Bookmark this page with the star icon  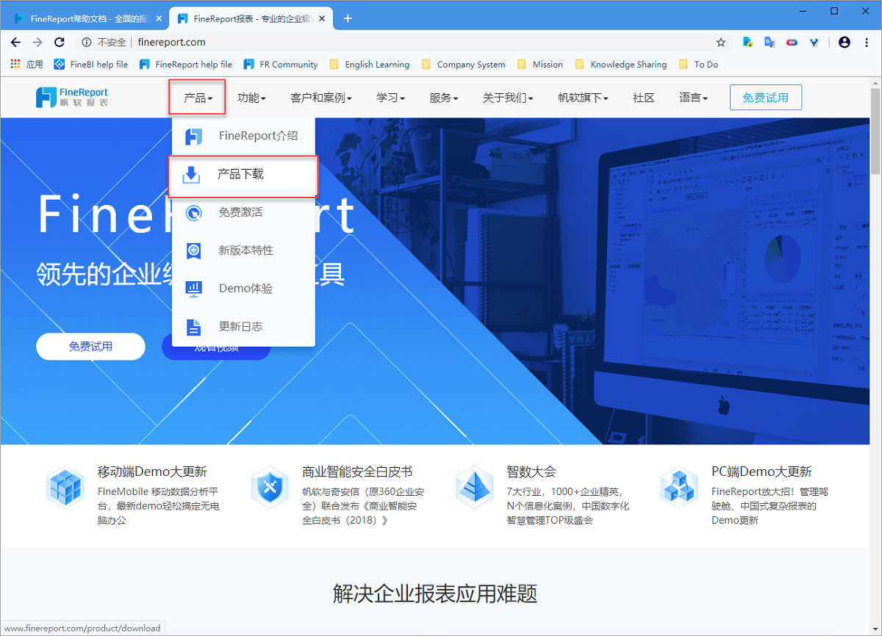(721, 43)
